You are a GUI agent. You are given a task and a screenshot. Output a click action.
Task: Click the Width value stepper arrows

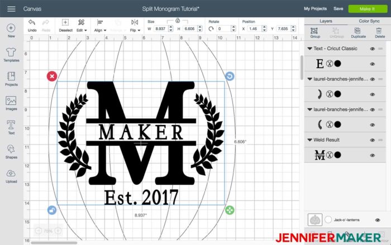[170, 28]
